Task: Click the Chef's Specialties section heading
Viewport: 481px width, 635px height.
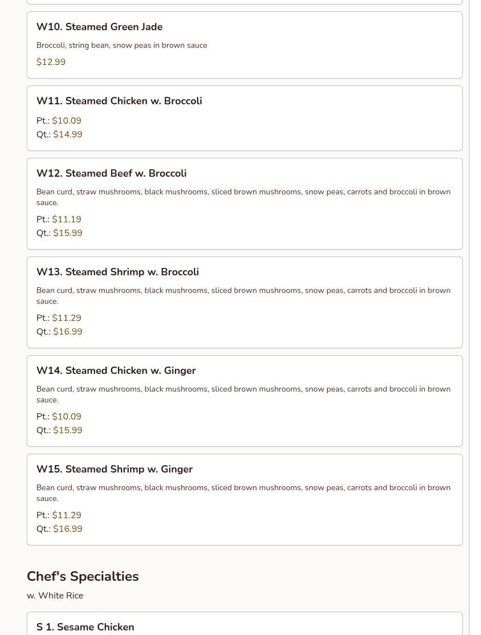Action: [83, 576]
